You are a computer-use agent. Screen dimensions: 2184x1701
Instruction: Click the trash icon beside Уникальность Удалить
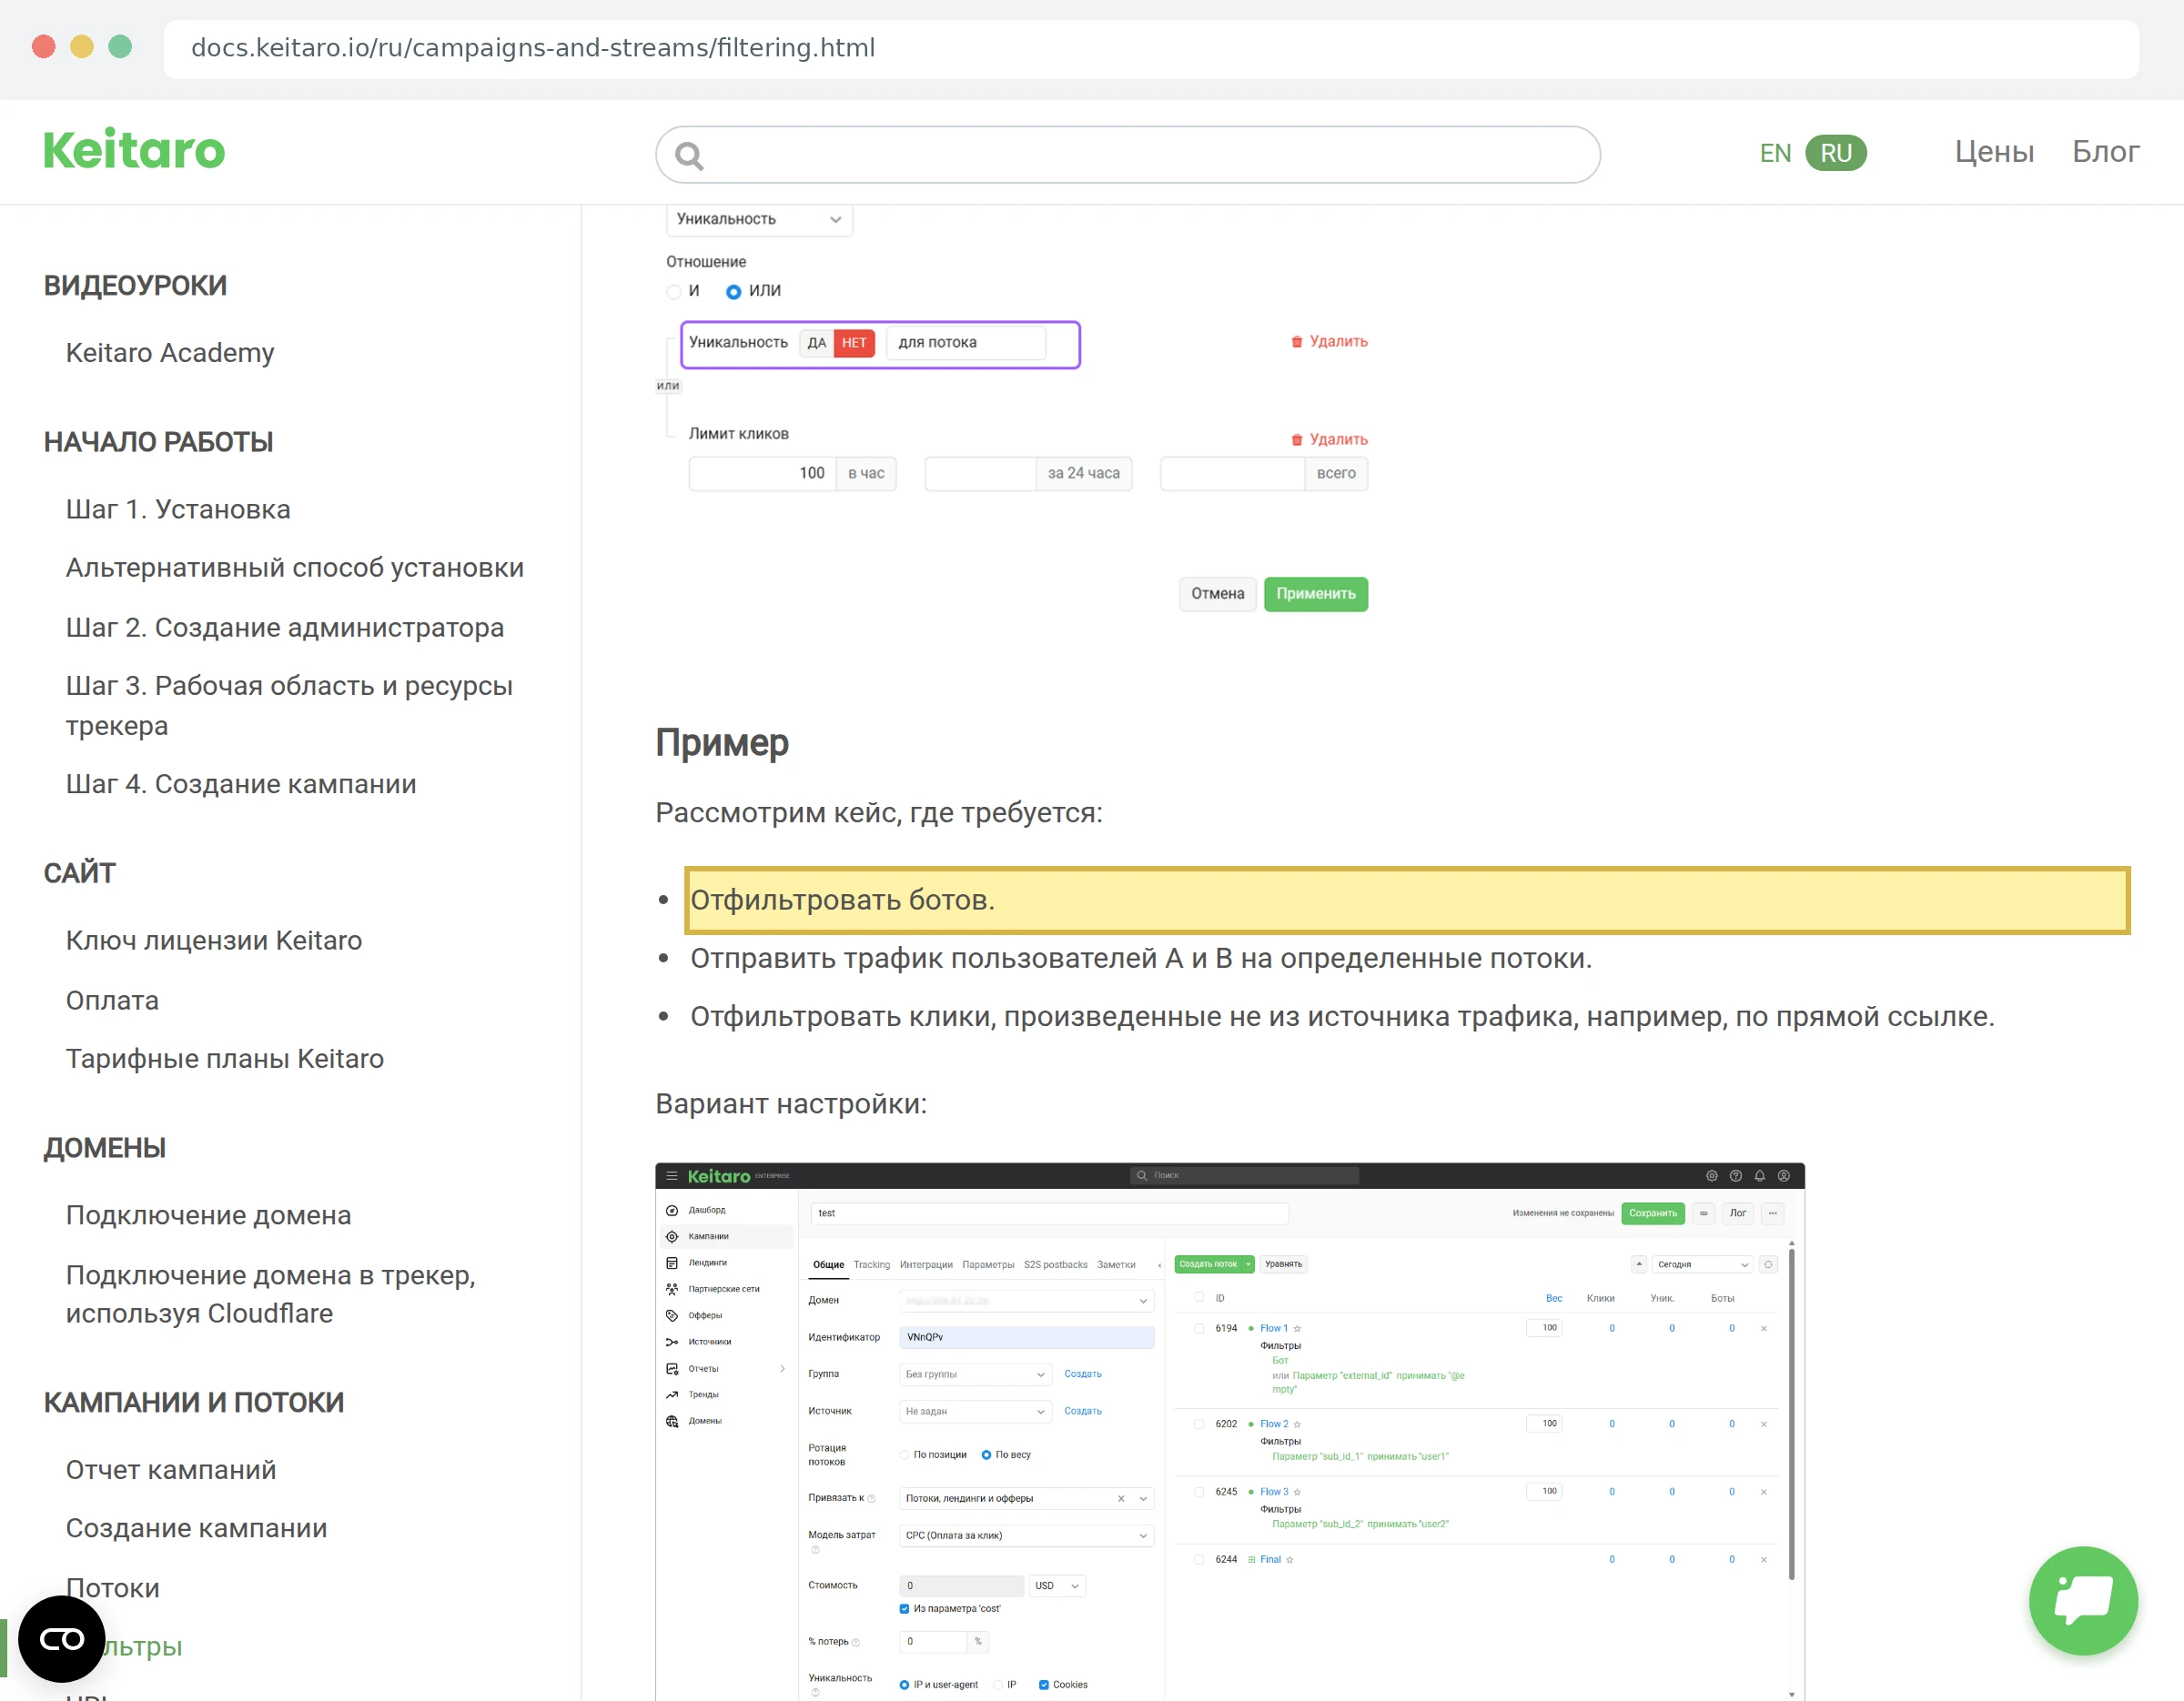coord(1297,342)
